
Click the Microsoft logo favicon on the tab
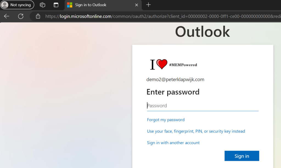[70, 5]
